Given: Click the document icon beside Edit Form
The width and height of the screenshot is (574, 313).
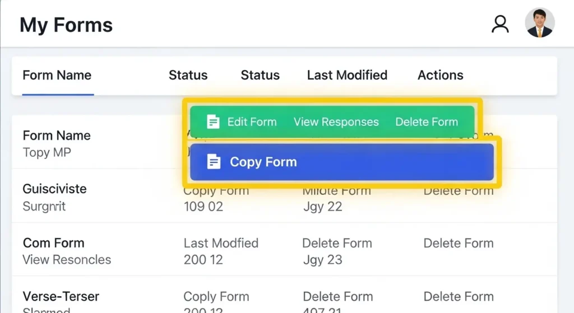Looking at the screenshot, I should tap(212, 122).
